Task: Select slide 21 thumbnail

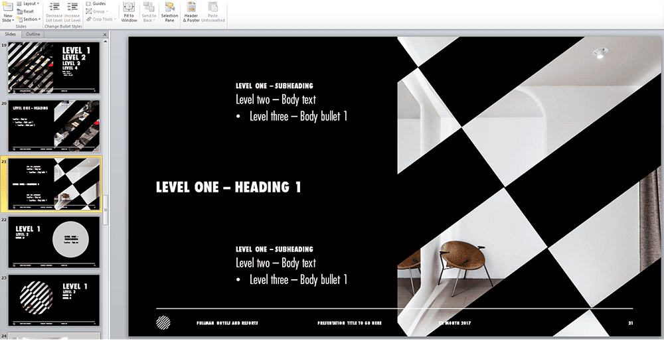Action: (54, 184)
